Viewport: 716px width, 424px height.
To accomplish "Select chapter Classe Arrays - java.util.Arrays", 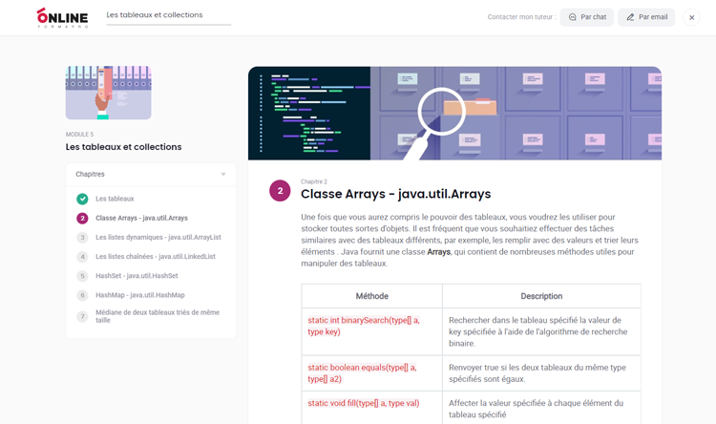I will pos(141,218).
